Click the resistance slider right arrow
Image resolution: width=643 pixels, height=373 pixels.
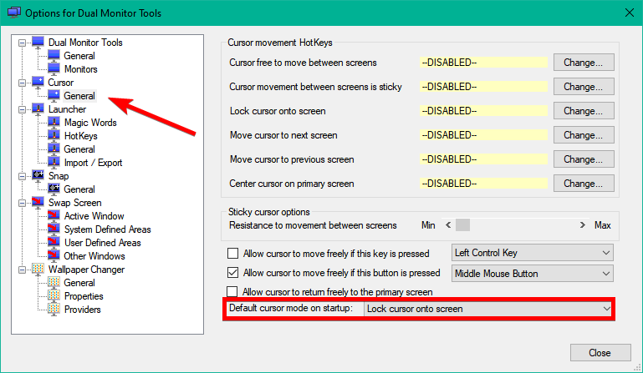pyautogui.click(x=582, y=225)
